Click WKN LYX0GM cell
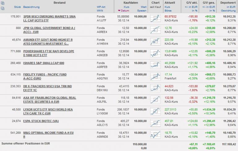 pyautogui.click(x=102, y=113)
